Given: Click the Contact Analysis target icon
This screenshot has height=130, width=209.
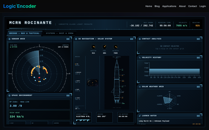Looking at the screenshot, I should pyautogui.click(x=140, y=39).
